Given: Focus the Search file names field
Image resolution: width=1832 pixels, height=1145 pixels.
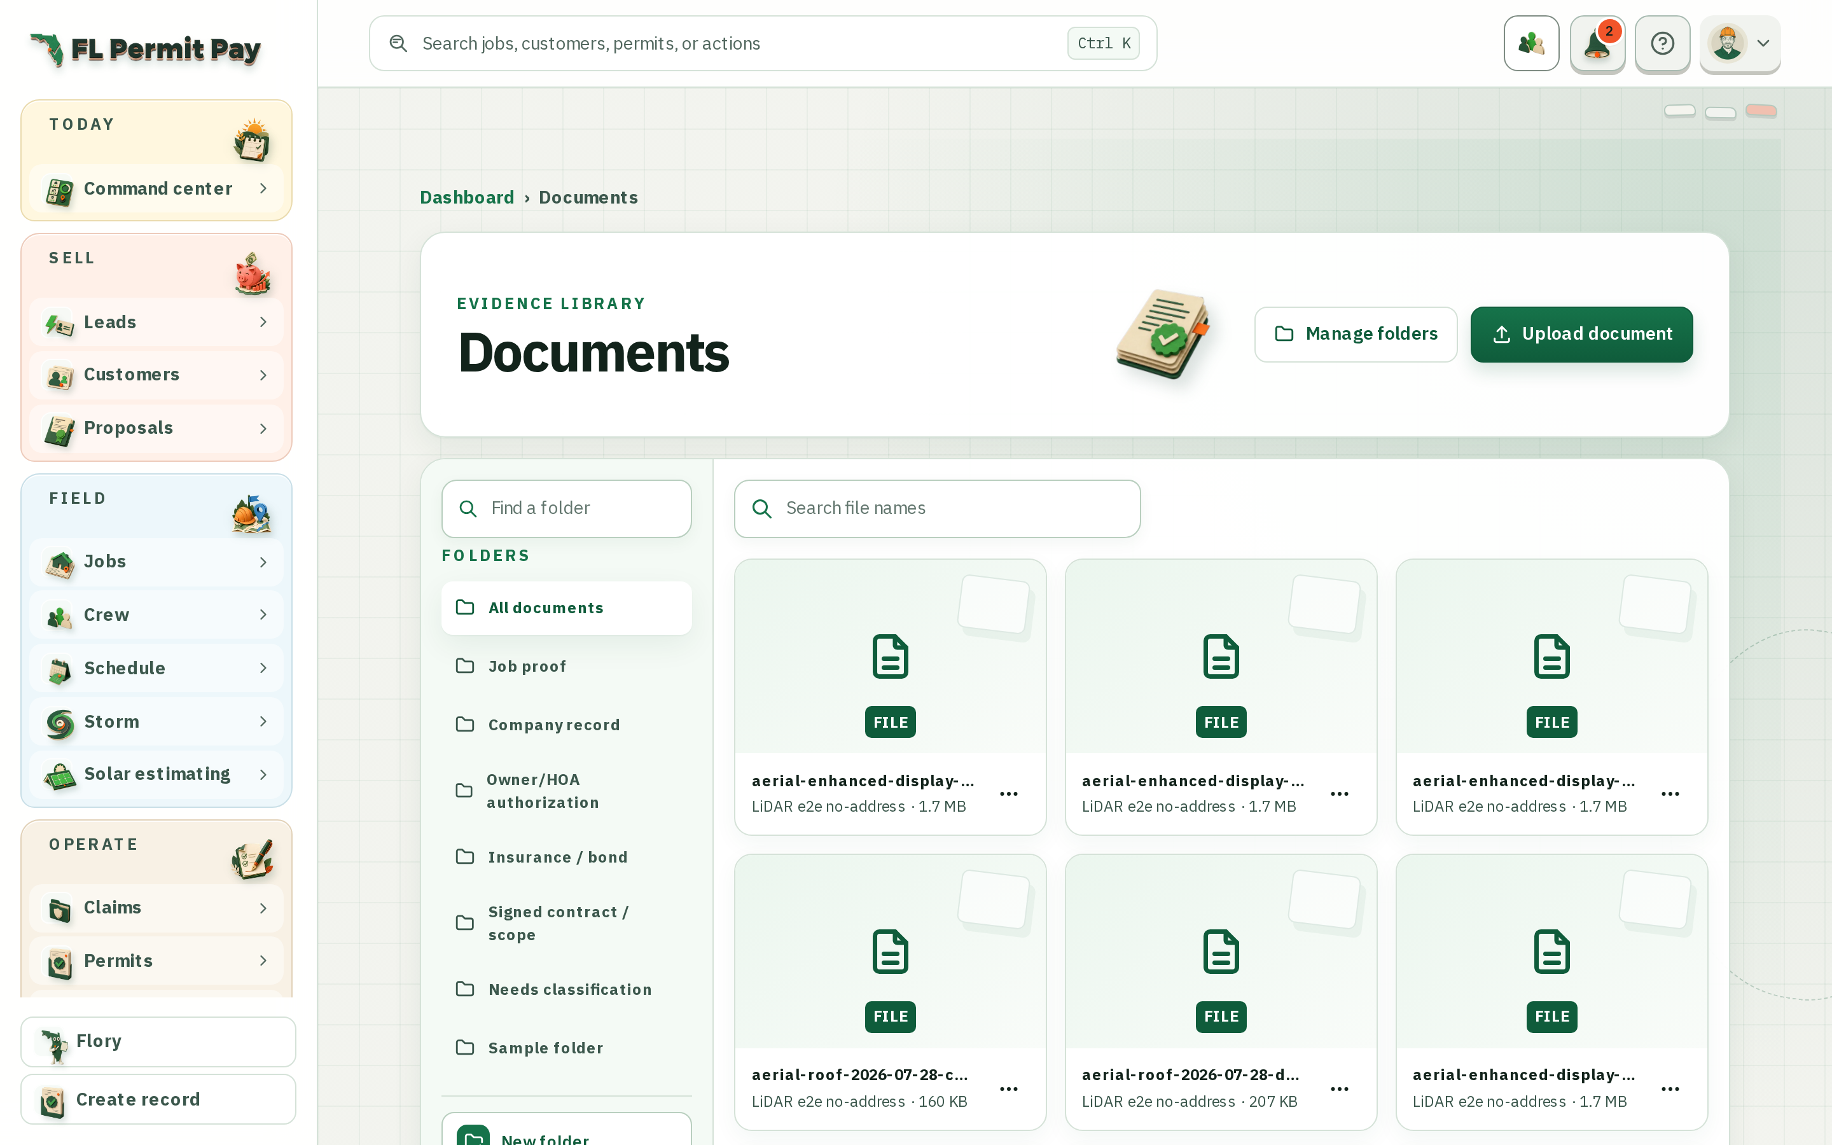Looking at the screenshot, I should tap(937, 508).
